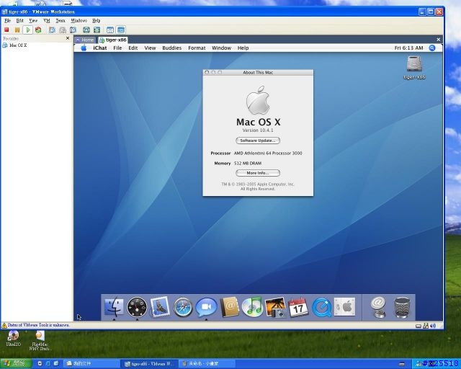Open System Preferences icon in the dock
This screenshot has height=369, width=461.
click(344, 307)
